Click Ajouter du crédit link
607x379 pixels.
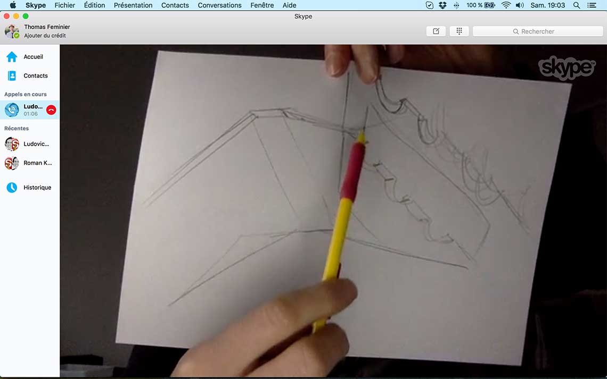[45, 36]
